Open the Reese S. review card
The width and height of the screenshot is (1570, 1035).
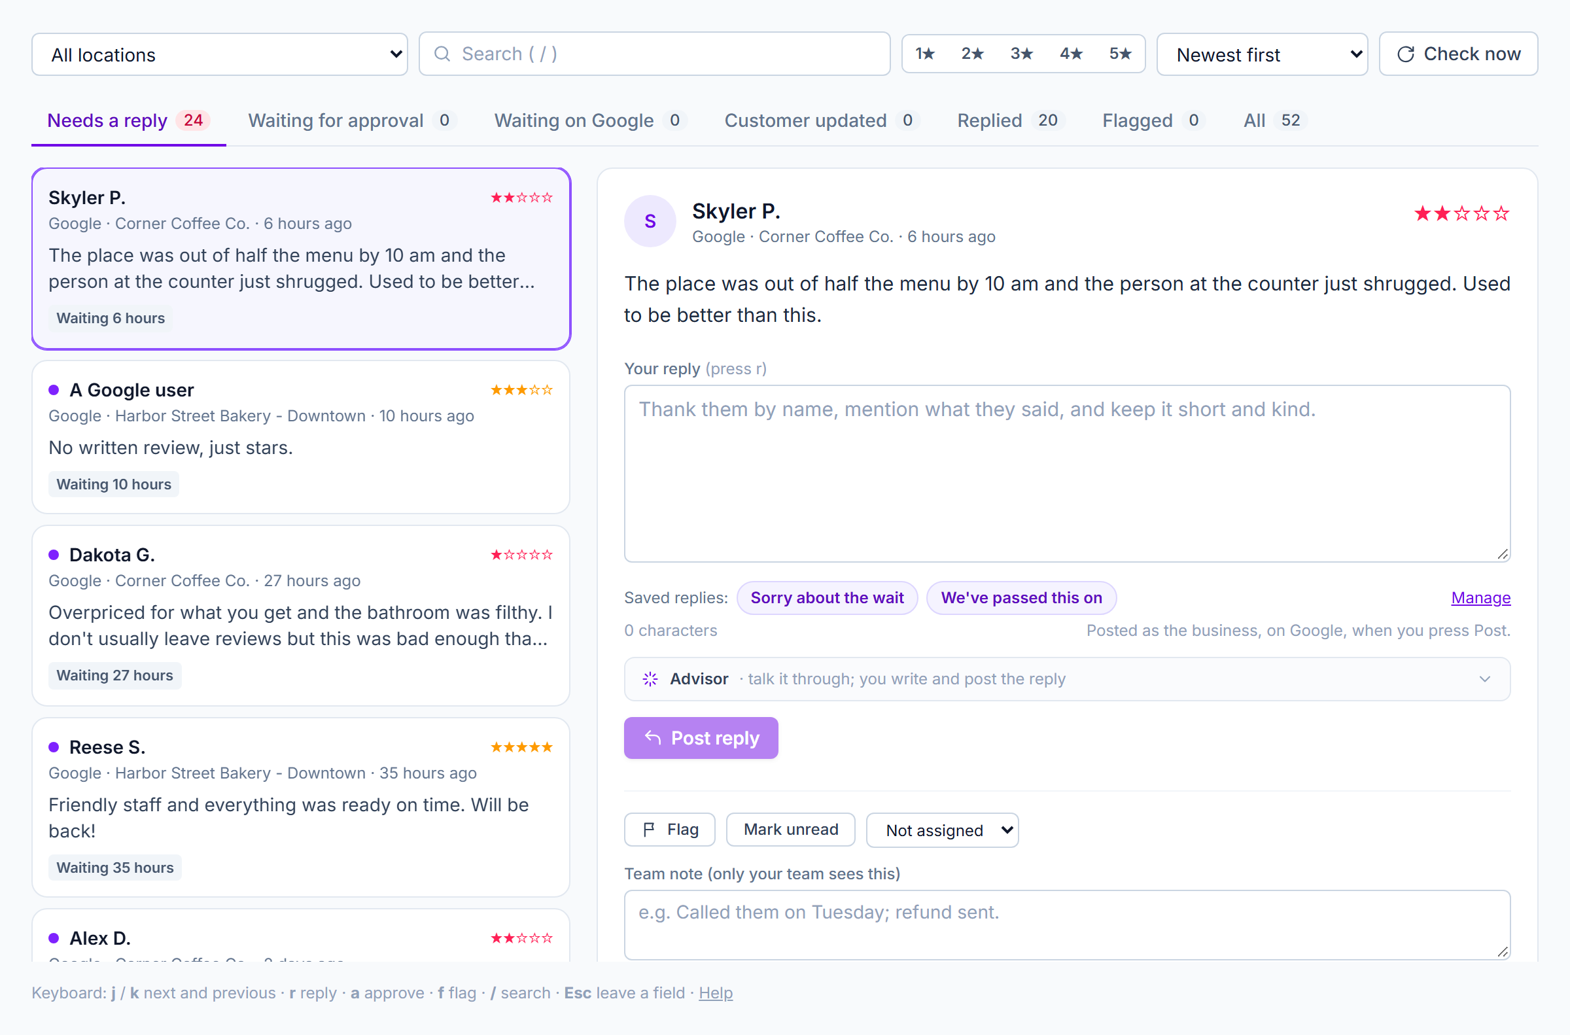[301, 807]
